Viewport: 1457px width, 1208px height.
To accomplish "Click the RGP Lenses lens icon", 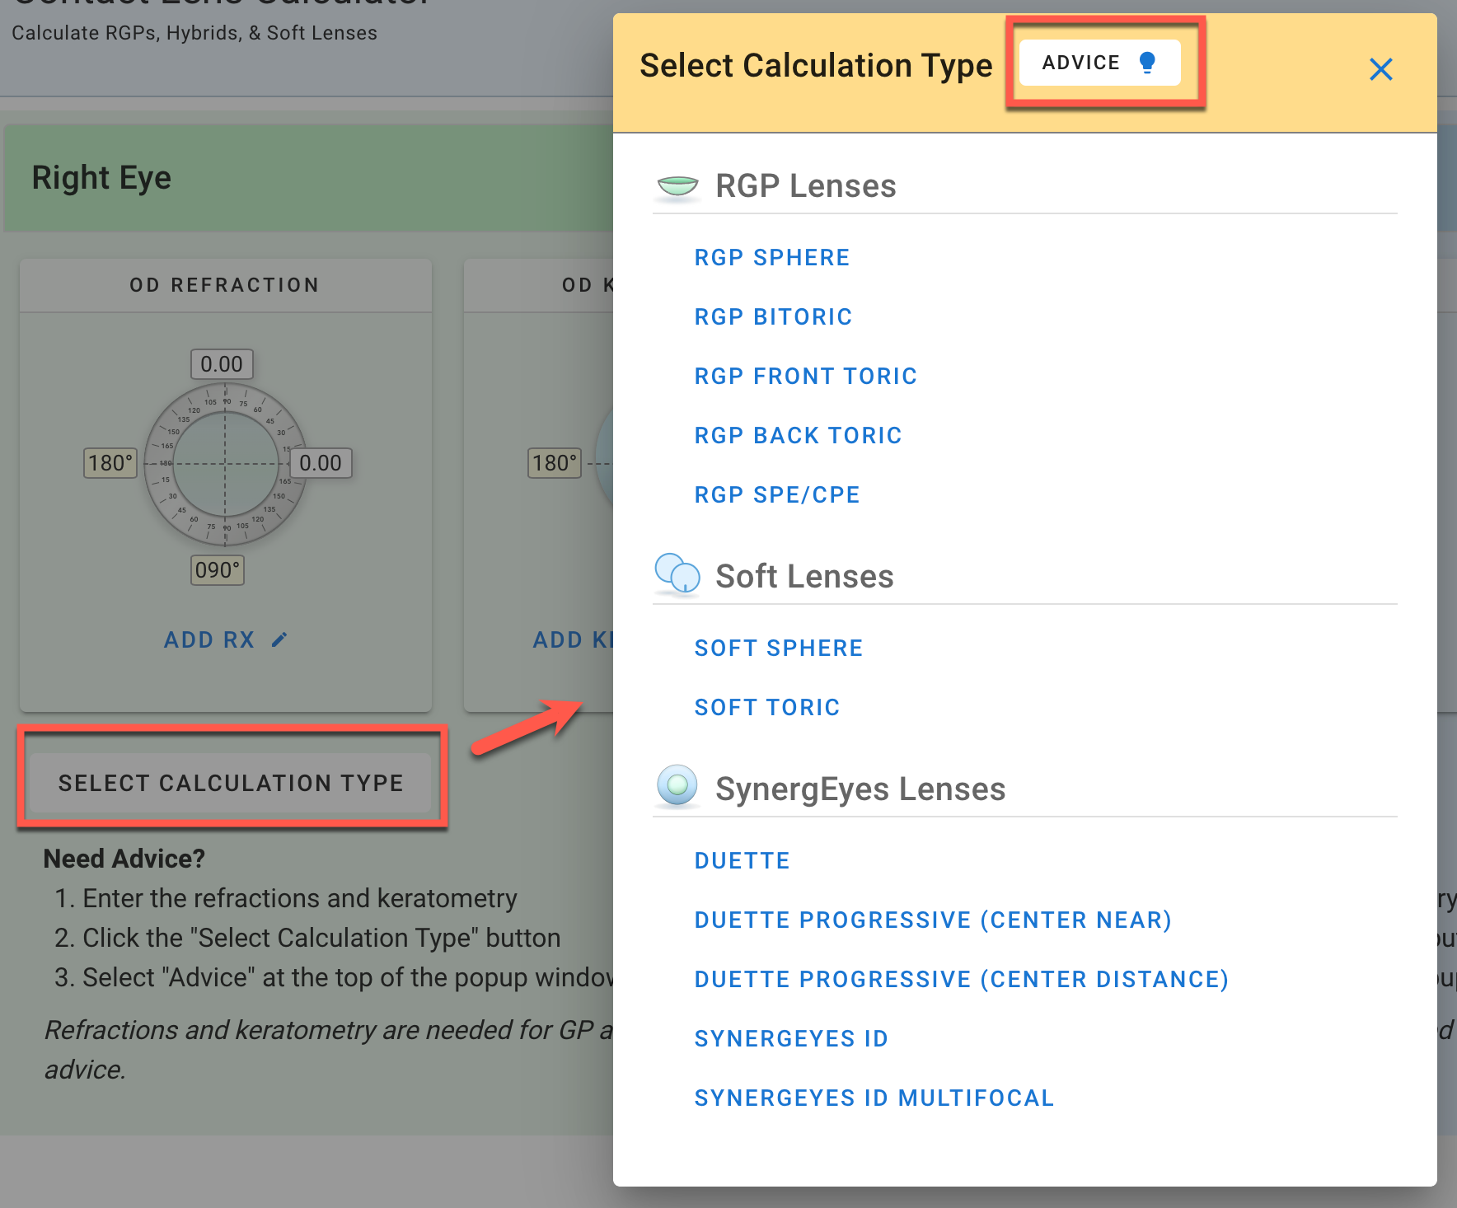I will click(677, 186).
